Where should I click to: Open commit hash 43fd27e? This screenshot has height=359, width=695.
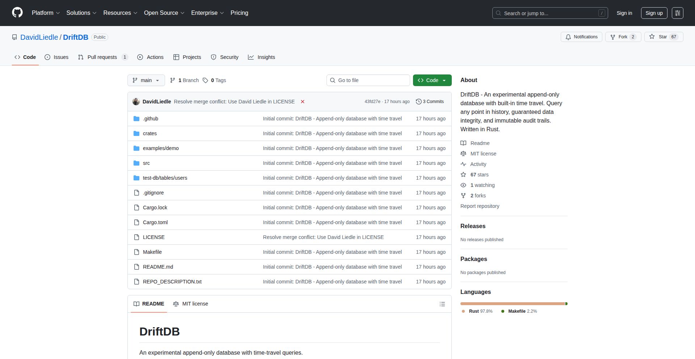372,102
